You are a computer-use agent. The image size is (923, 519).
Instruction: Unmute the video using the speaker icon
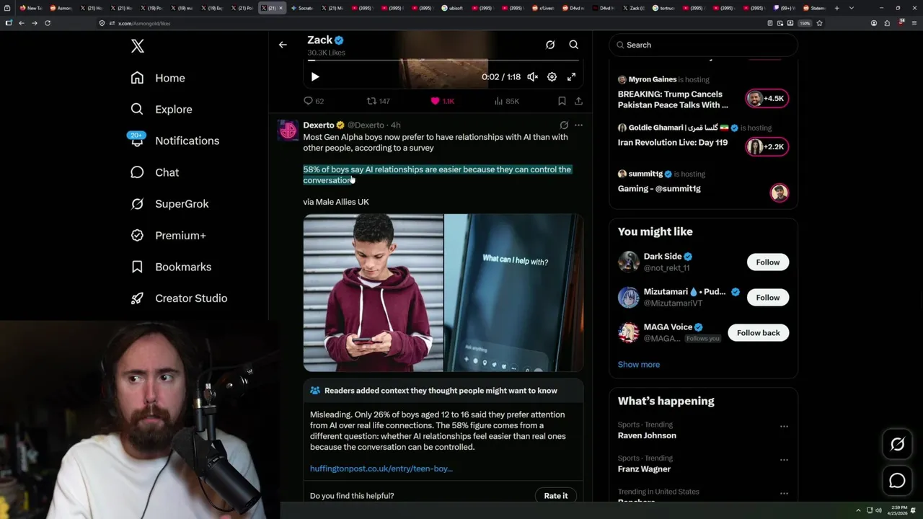pos(533,76)
